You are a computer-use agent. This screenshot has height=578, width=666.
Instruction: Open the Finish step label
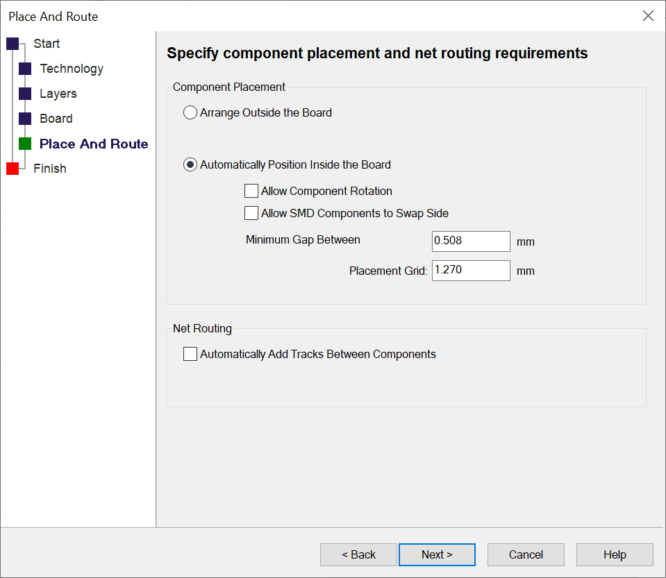(x=50, y=169)
